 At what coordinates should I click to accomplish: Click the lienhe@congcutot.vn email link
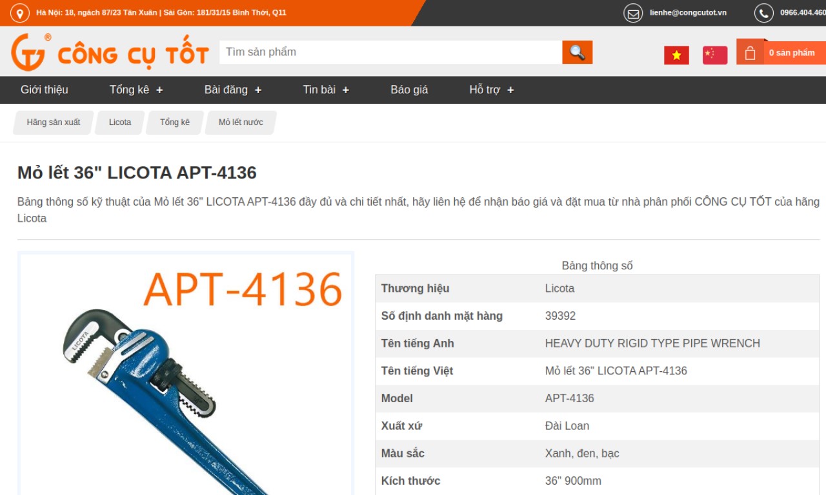click(x=688, y=13)
